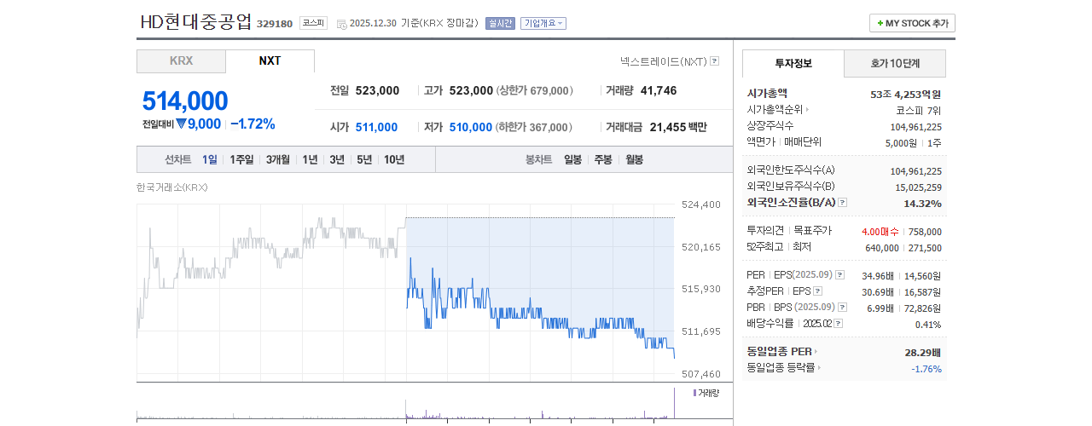Image resolution: width=1092 pixels, height=426 pixels.
Task: Show the 월봉 monthly candle chart
Action: point(634,159)
